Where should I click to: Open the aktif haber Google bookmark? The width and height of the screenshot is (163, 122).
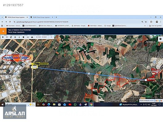pyautogui.click(x=79, y=26)
